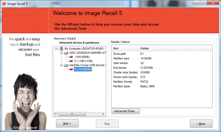Click the Cluster size value 8.00KB
Image resolution: width=221 pixels, height=132 pixels.
pos(145,72)
